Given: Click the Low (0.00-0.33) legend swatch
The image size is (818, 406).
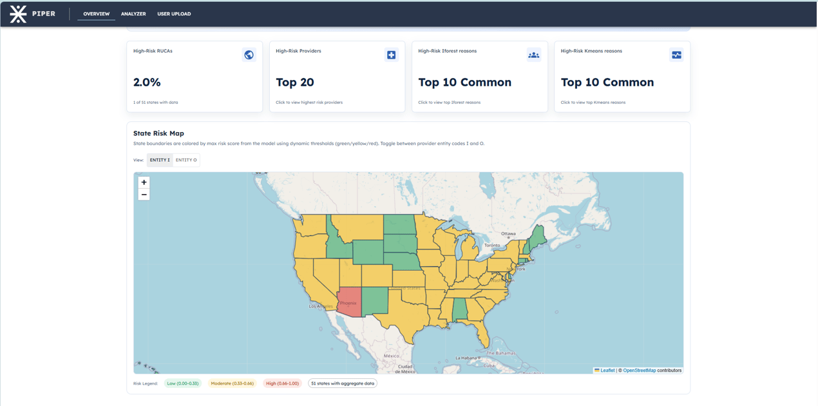Looking at the screenshot, I should [182, 383].
